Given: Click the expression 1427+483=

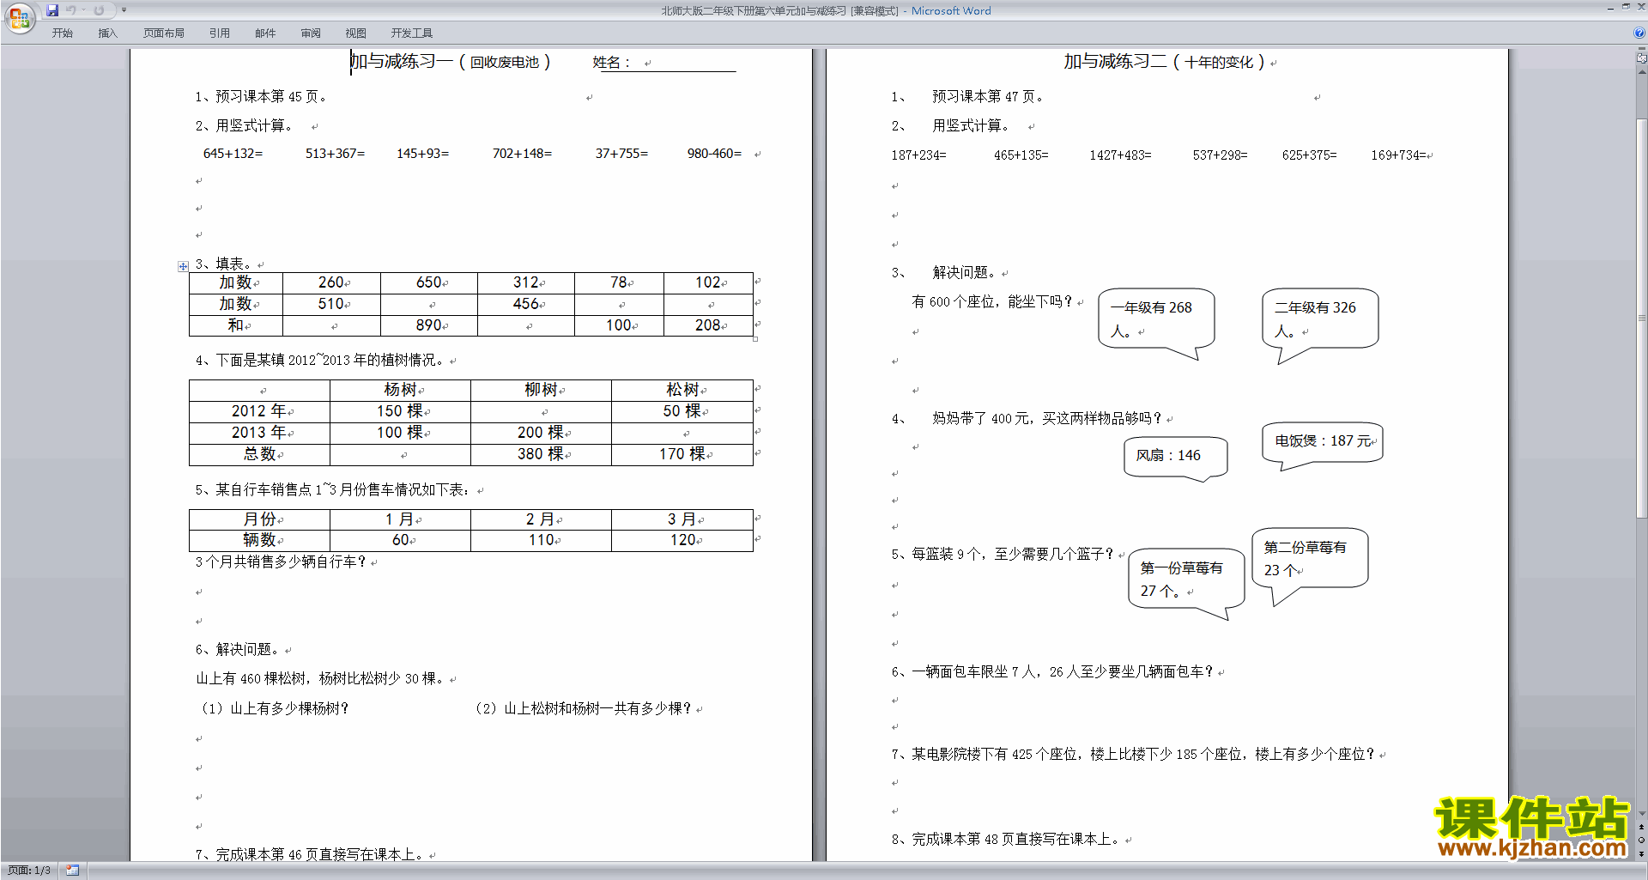Looking at the screenshot, I should (x=1120, y=155).
